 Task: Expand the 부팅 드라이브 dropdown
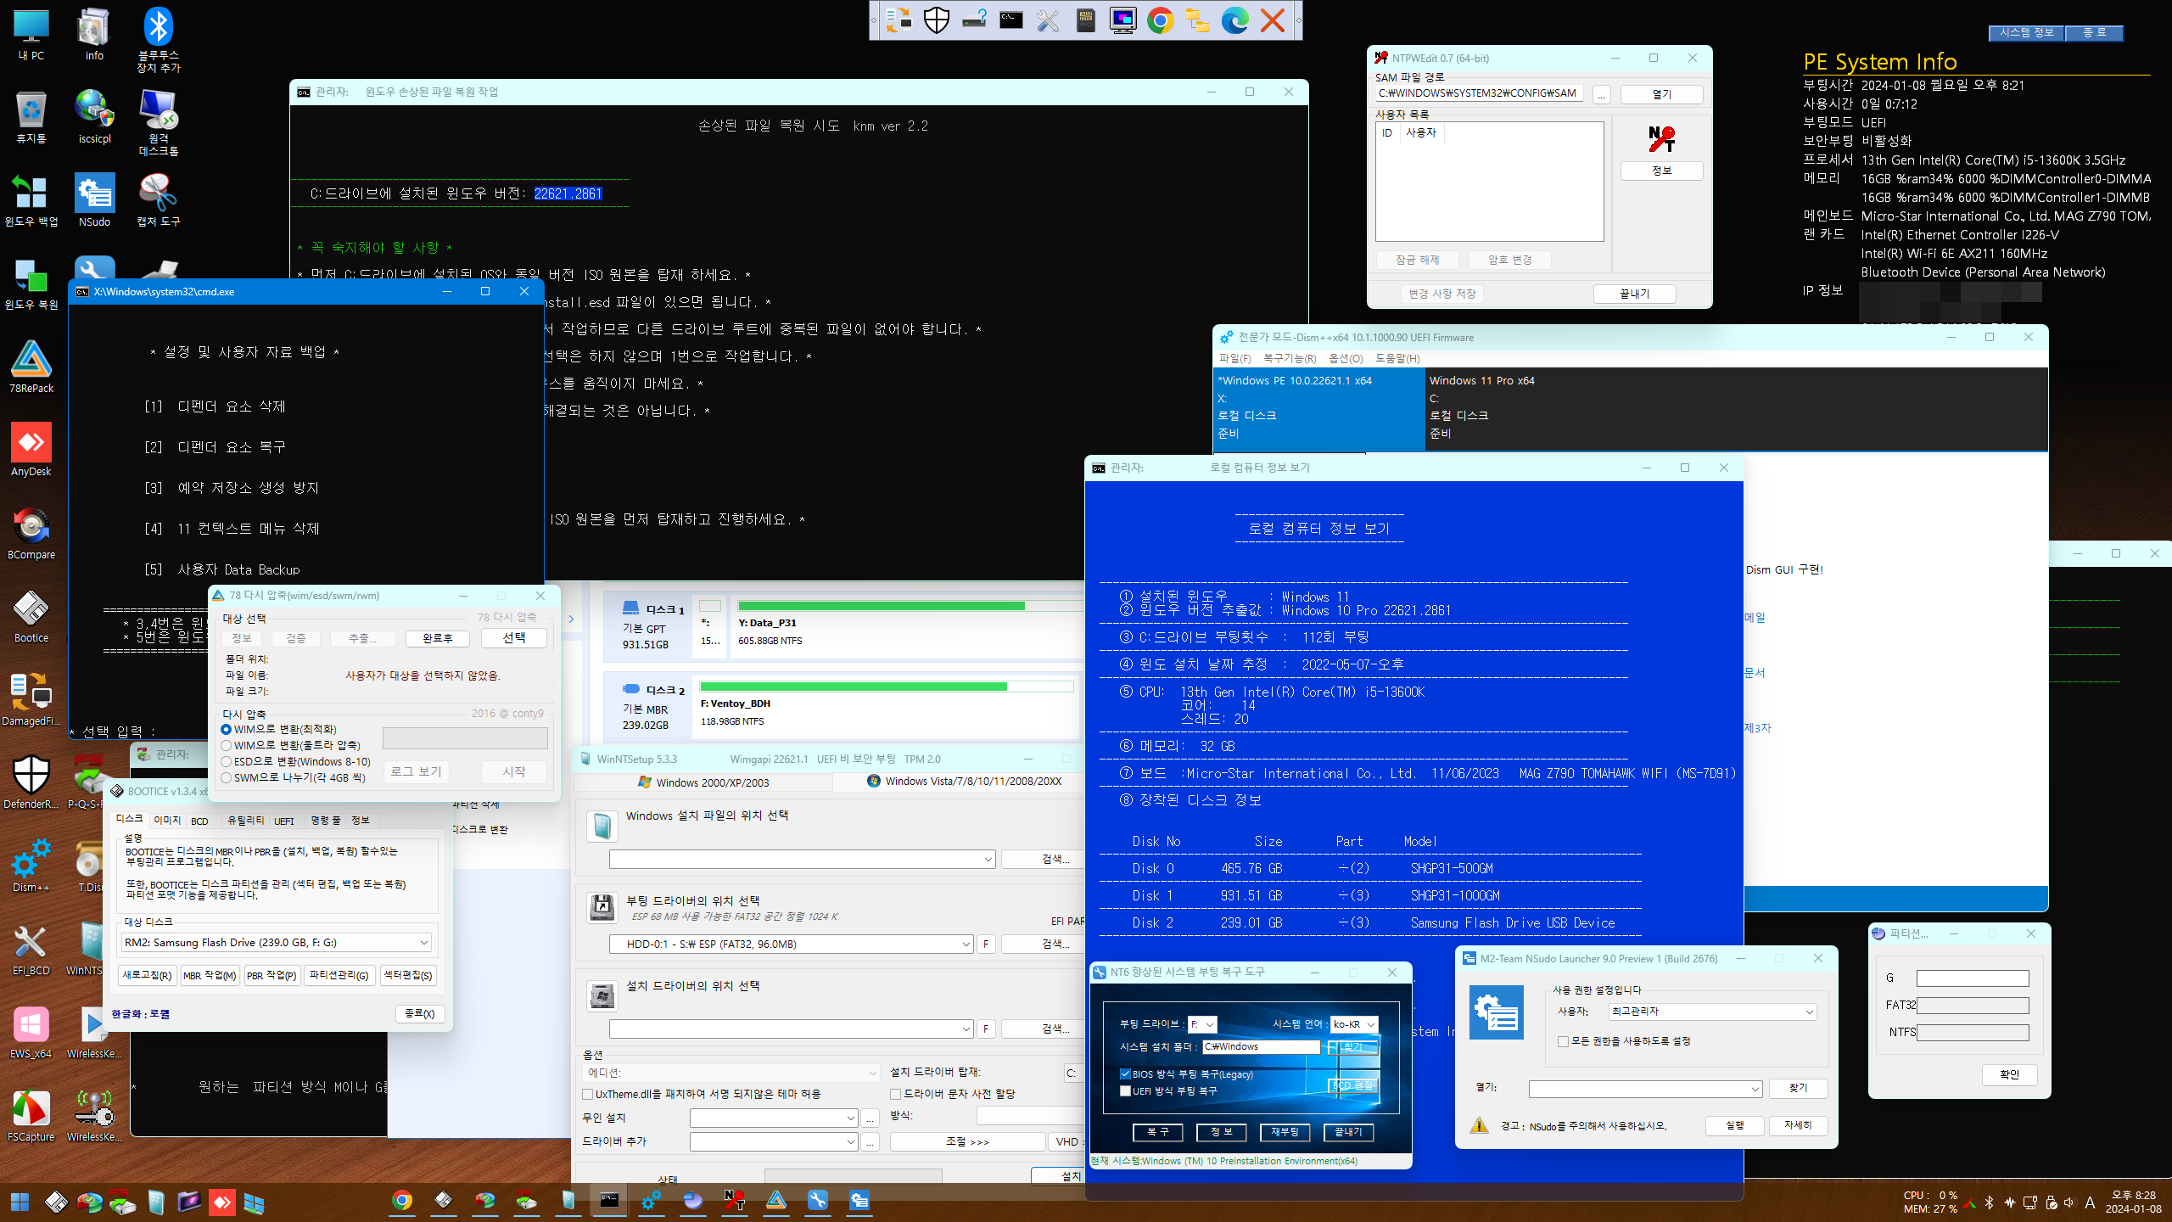pyautogui.click(x=1203, y=1024)
